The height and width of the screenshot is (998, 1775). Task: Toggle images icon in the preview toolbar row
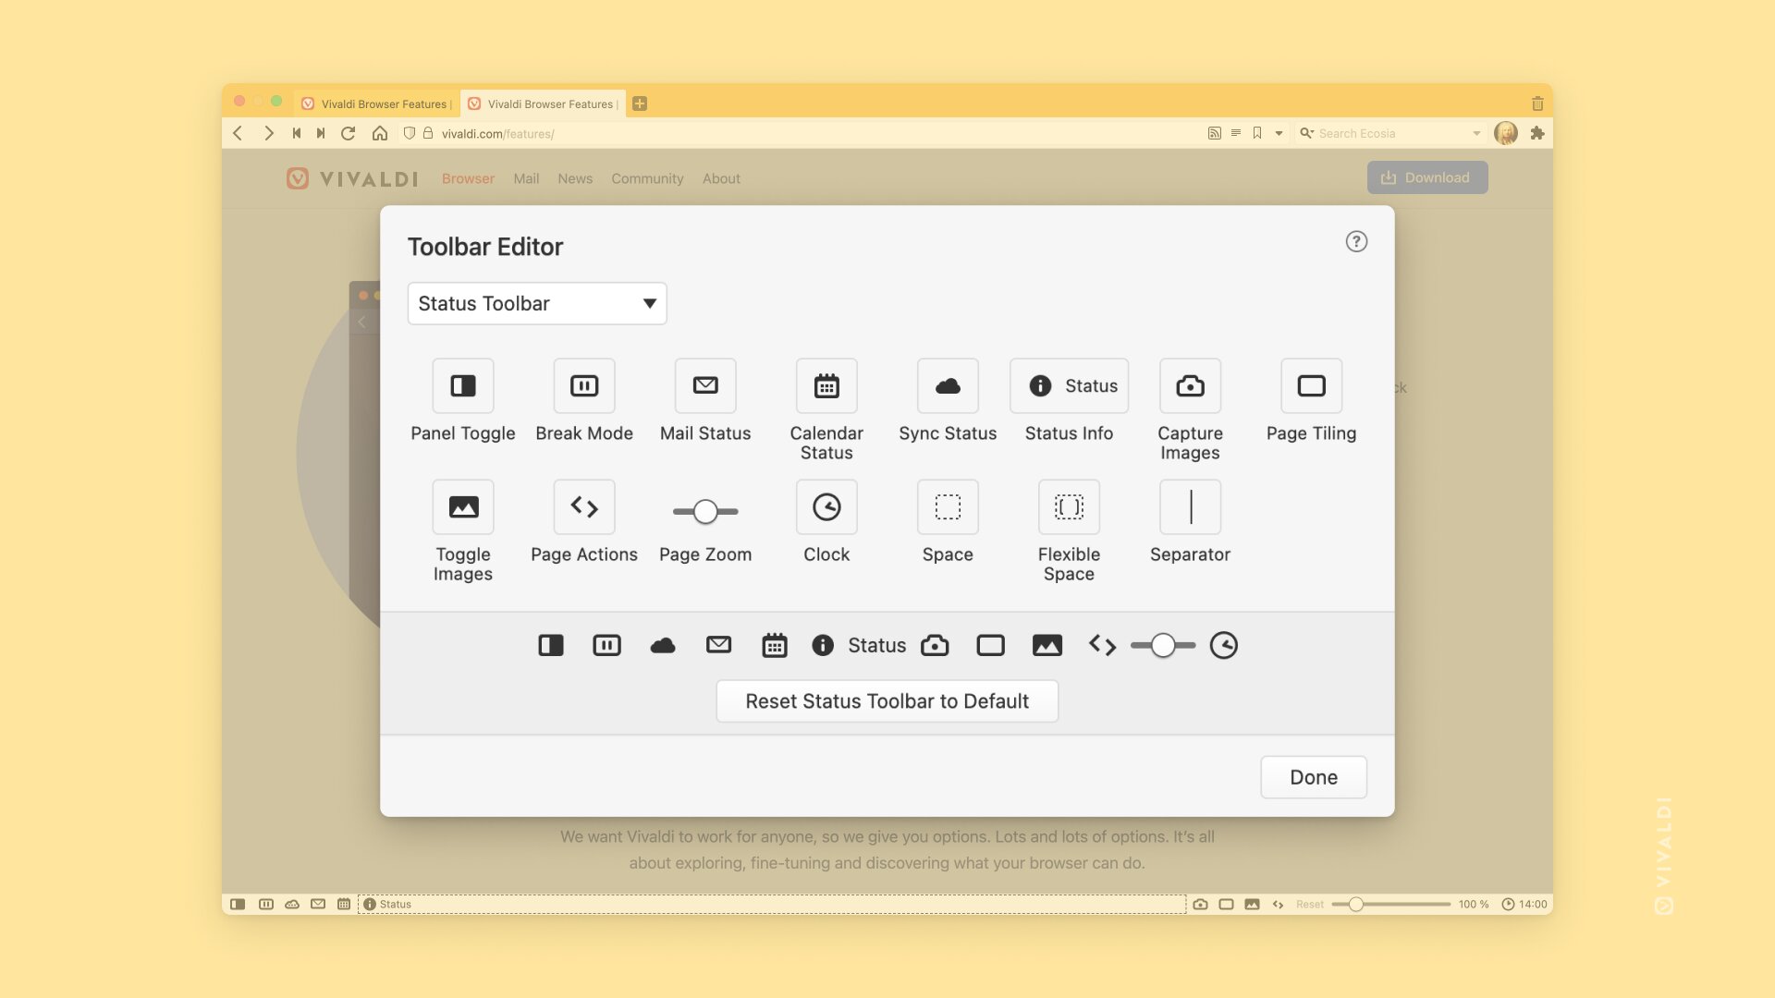(x=1047, y=645)
